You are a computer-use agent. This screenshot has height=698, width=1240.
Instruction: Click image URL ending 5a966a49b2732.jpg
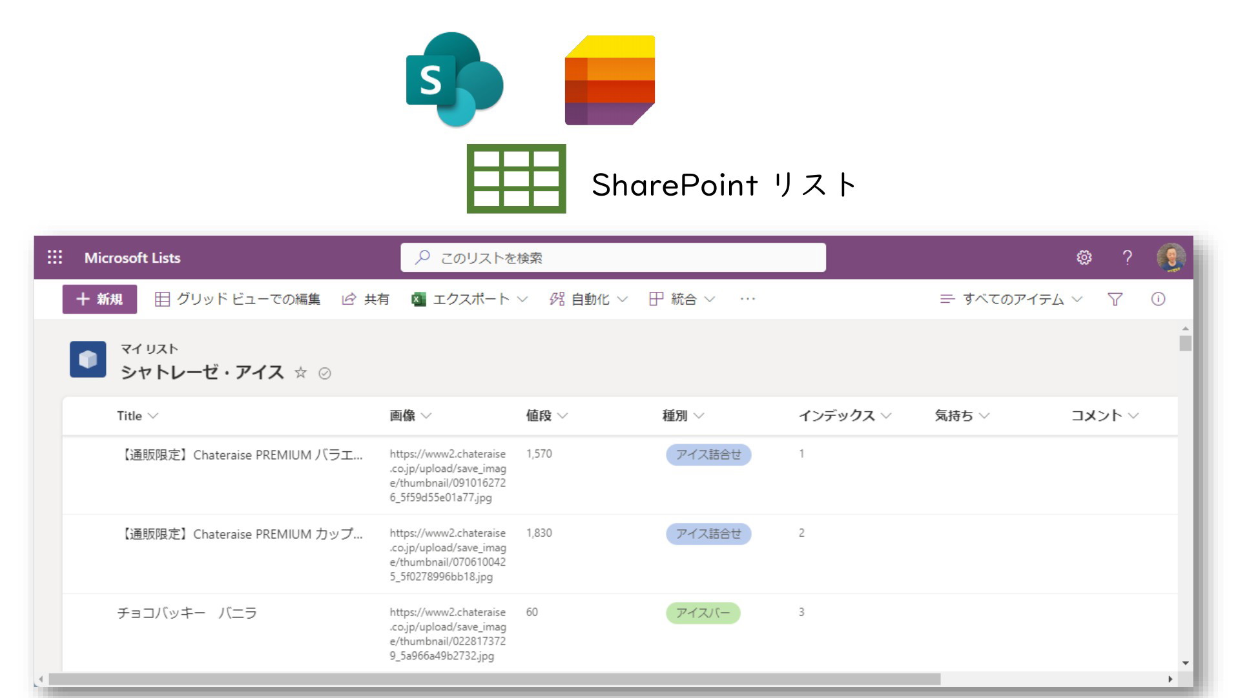pos(448,634)
